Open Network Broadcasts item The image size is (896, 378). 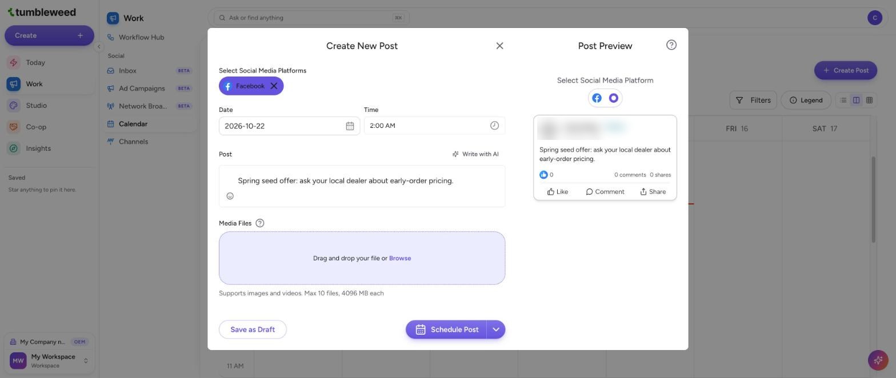[x=151, y=106]
